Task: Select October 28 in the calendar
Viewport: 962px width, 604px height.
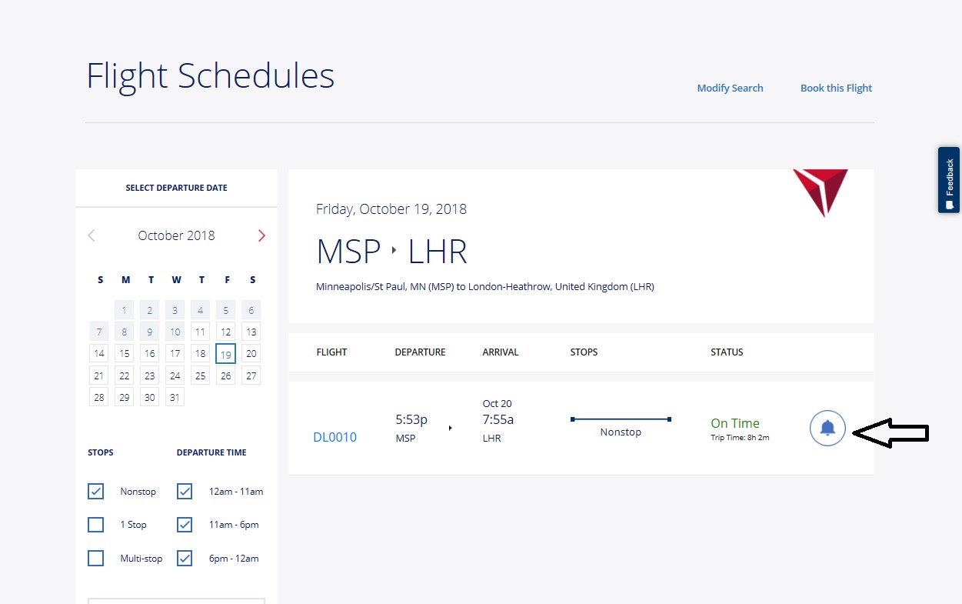Action: pos(98,397)
